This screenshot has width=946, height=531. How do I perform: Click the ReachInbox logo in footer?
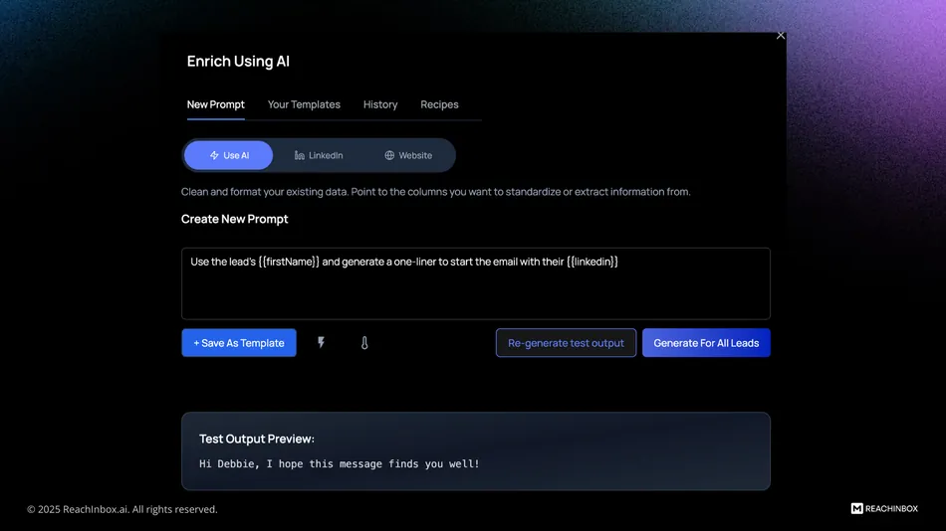pyautogui.click(x=884, y=509)
